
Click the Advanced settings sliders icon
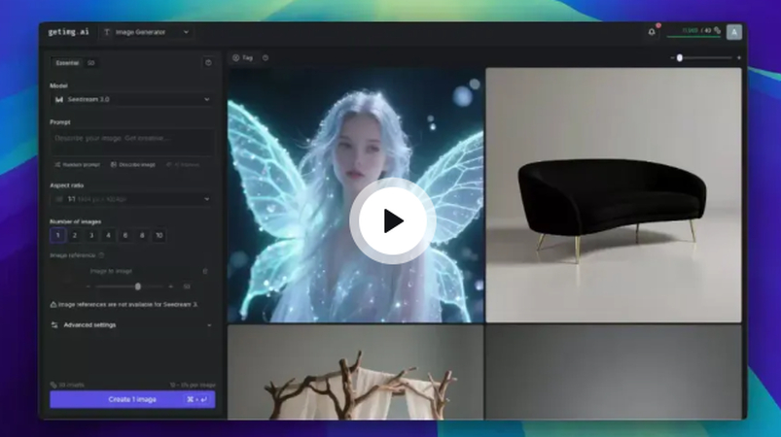click(54, 325)
